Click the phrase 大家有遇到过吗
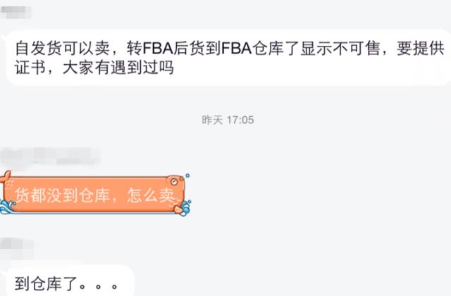451x296 pixels. coord(118,68)
